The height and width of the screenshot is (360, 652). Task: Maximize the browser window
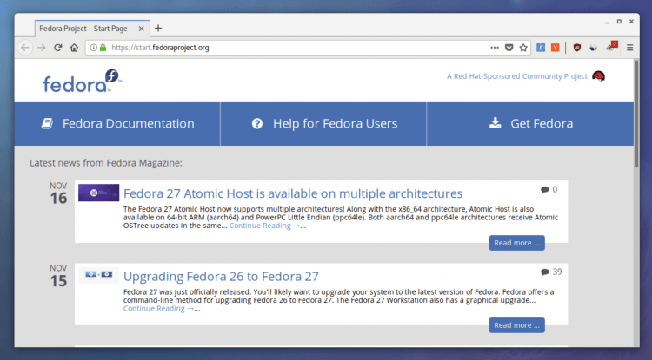pyautogui.click(x=619, y=22)
